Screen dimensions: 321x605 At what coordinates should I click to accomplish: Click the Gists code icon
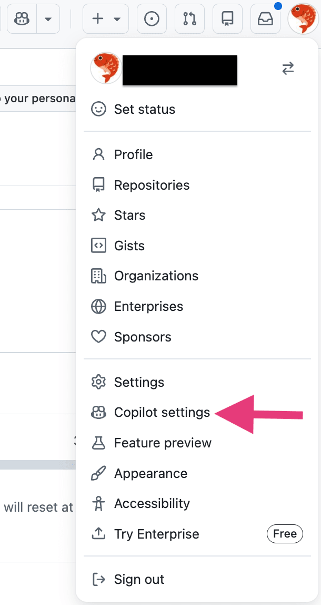98,246
